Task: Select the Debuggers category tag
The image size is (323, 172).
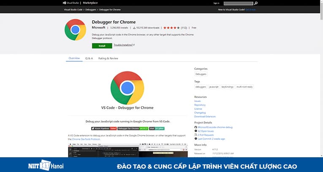Action: (x=201, y=74)
